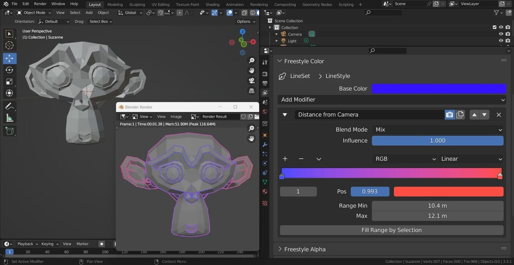Open the Linear interpolation dropdown
Image resolution: width=514 pixels, height=265 pixels.
tap(471, 159)
